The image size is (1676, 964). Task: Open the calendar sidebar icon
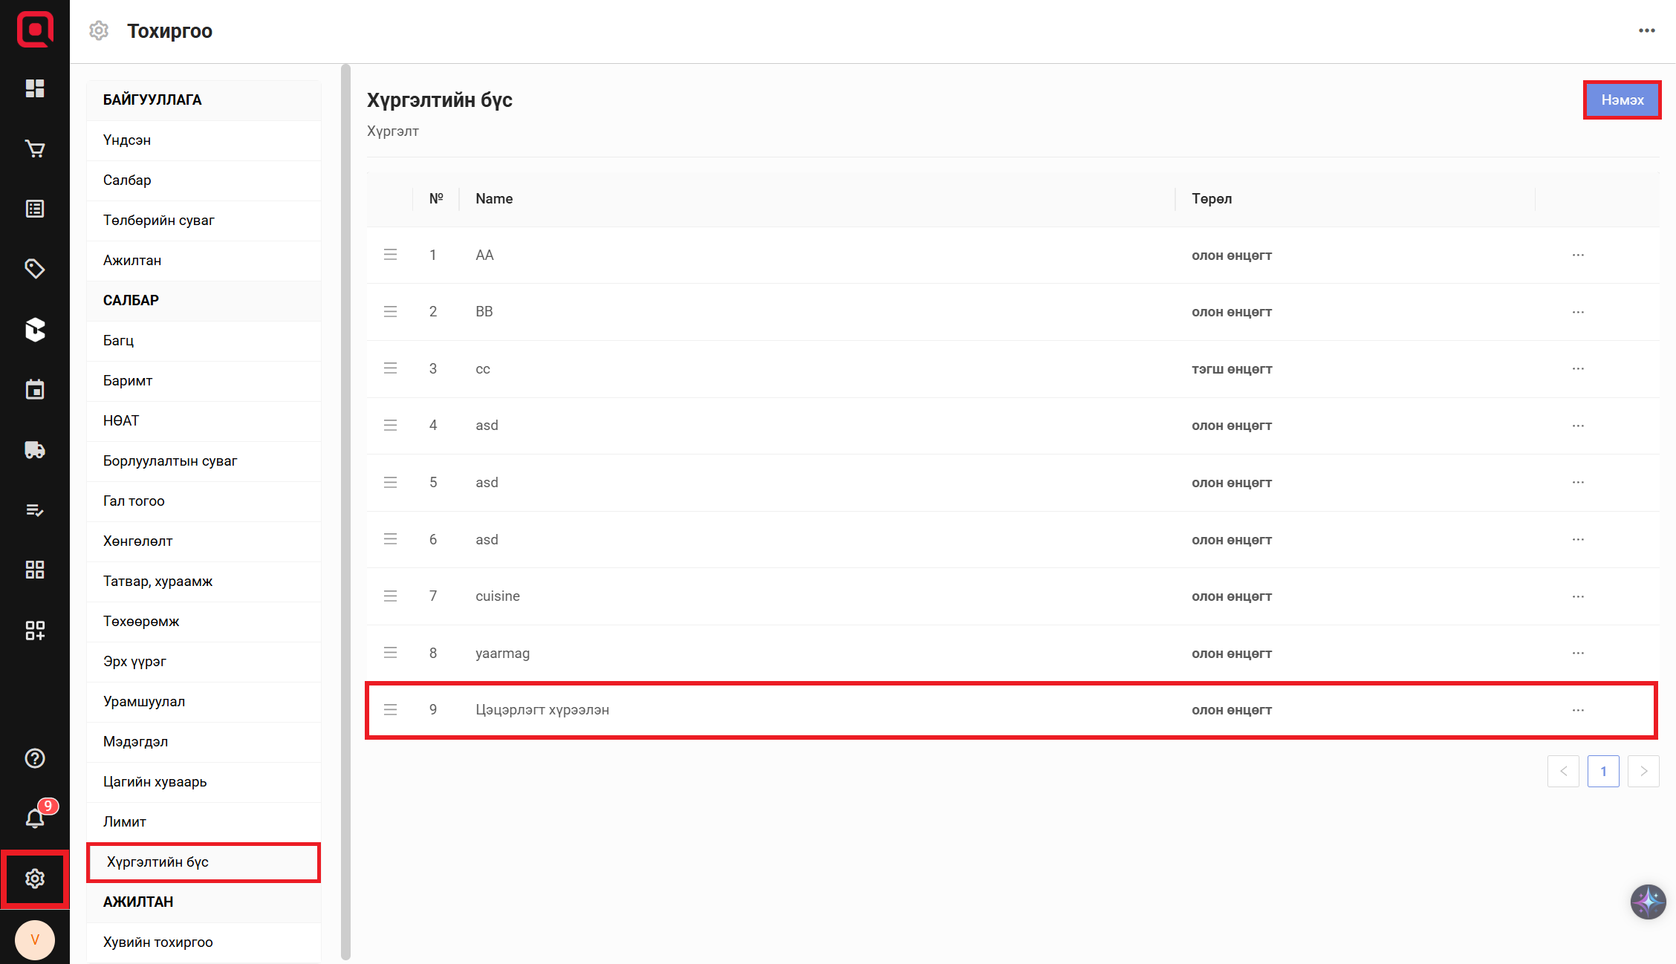(x=35, y=389)
